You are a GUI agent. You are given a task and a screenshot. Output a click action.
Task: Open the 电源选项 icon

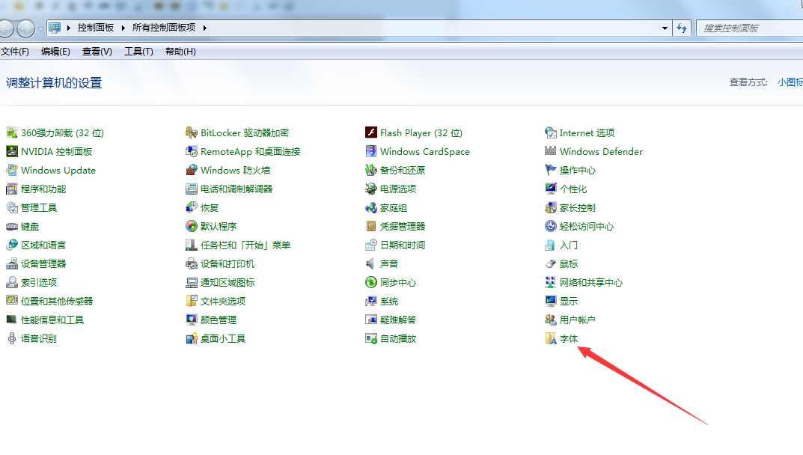pyautogui.click(x=371, y=189)
